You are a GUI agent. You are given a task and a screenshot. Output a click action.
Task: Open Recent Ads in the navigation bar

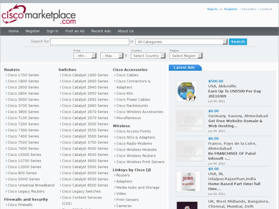(x=101, y=31)
